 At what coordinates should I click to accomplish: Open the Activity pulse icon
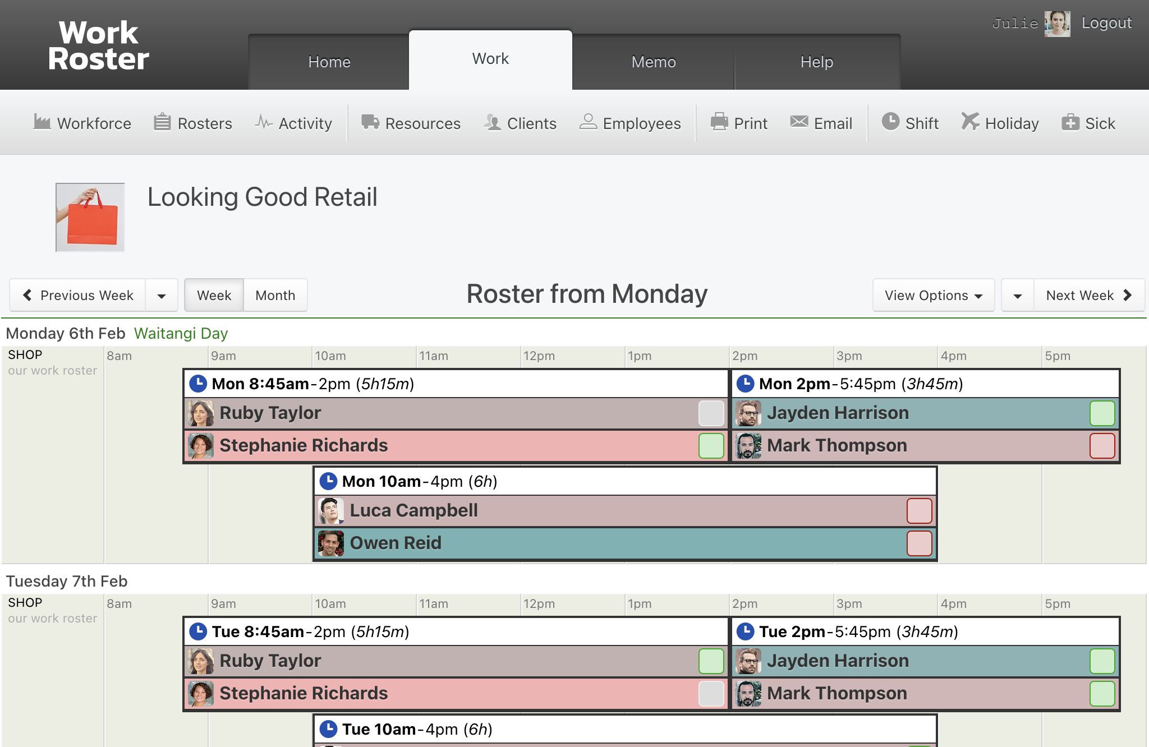(264, 122)
